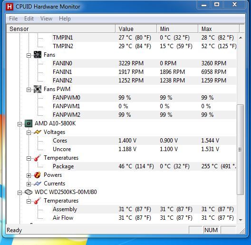This screenshot has width=251, height=245.
Task: Click the Value column header
Action: pos(136,29)
